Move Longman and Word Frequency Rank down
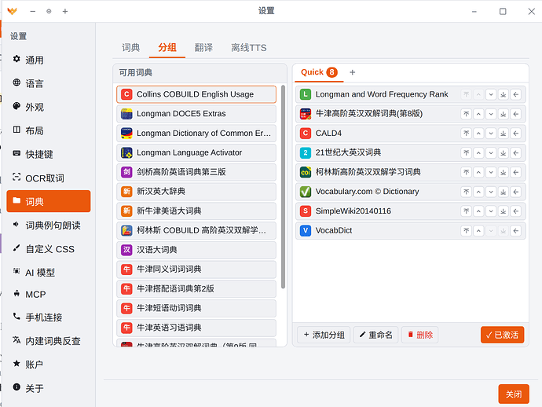Viewport: 542px width, 407px height. click(x=491, y=94)
